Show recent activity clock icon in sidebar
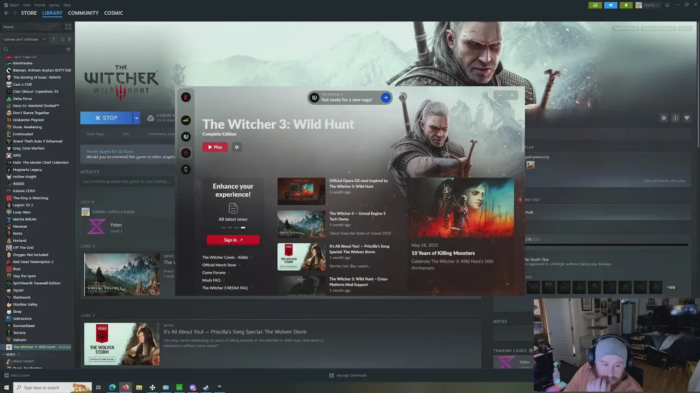 tap(62, 39)
